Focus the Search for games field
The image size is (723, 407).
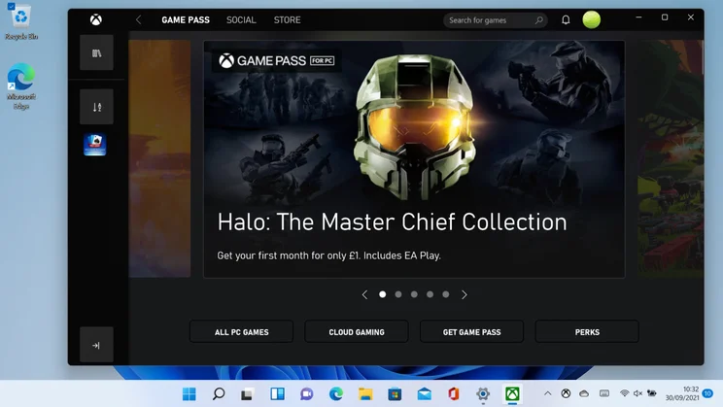[x=495, y=20]
